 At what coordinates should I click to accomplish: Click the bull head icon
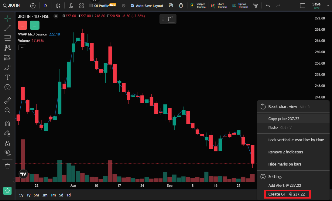256,6
